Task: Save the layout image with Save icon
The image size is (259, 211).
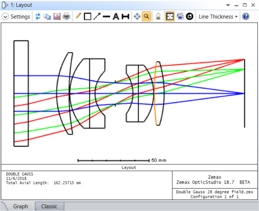Action: (57, 16)
